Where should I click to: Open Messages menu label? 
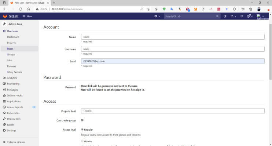(x=12, y=90)
